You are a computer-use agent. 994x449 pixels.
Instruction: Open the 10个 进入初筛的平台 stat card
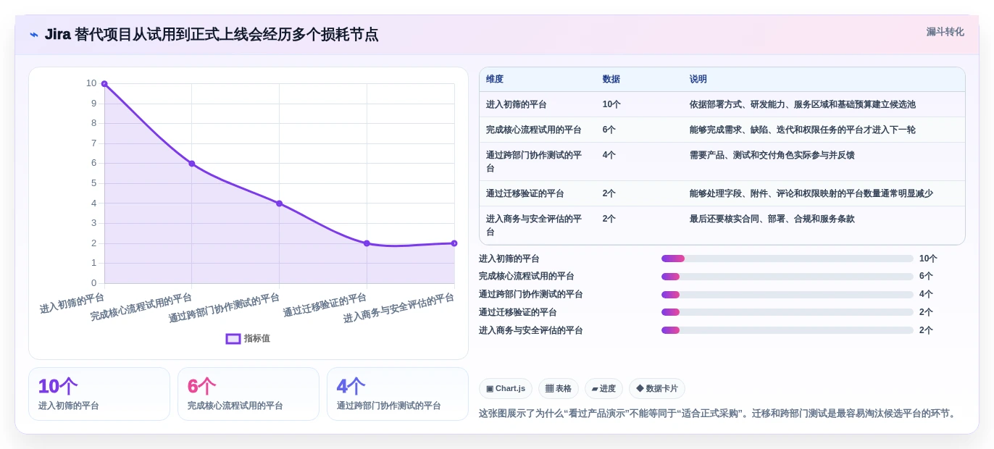[x=99, y=394]
